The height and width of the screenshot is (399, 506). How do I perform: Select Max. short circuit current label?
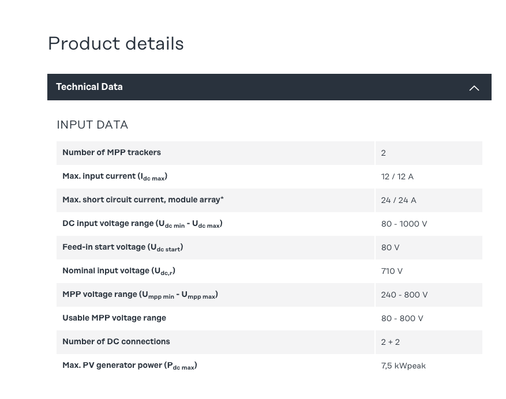[143, 200]
